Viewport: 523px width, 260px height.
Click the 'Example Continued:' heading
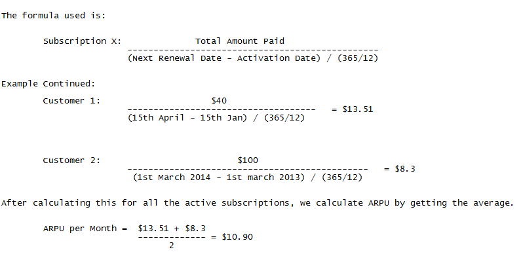(48, 84)
